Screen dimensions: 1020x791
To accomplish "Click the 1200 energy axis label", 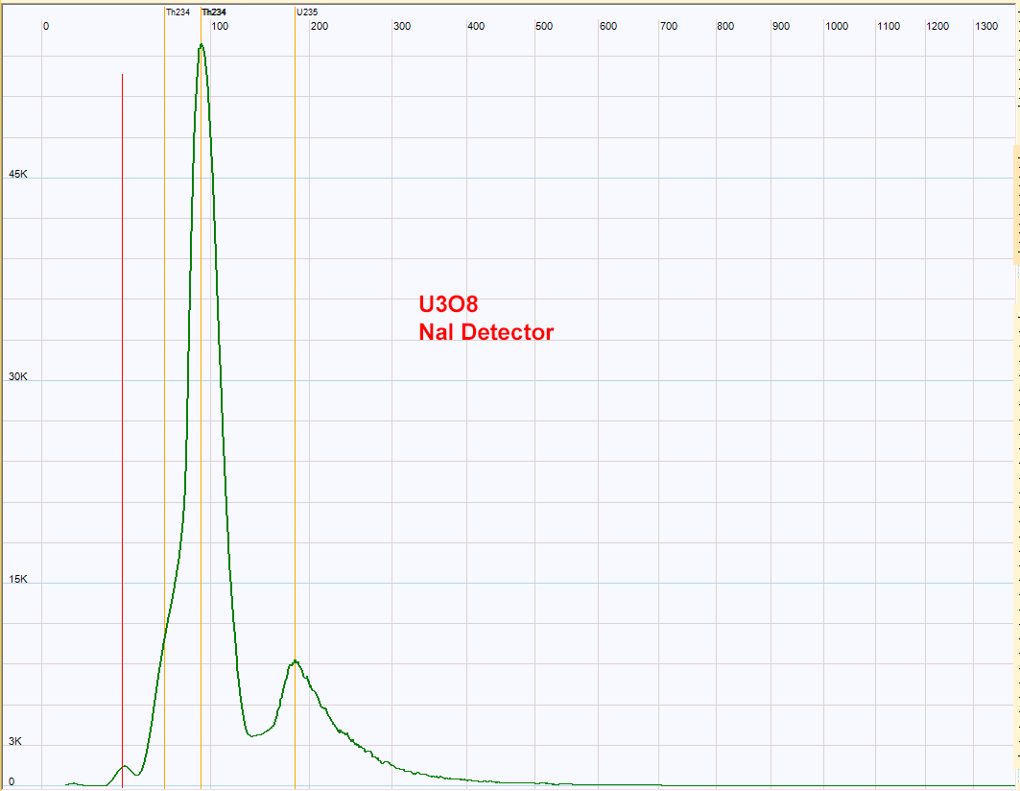I will tap(937, 26).
